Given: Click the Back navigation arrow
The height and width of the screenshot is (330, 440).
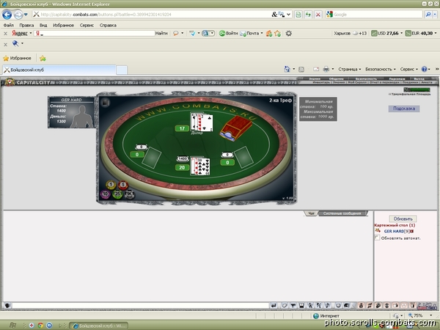Looking at the screenshot, I should (7, 15).
